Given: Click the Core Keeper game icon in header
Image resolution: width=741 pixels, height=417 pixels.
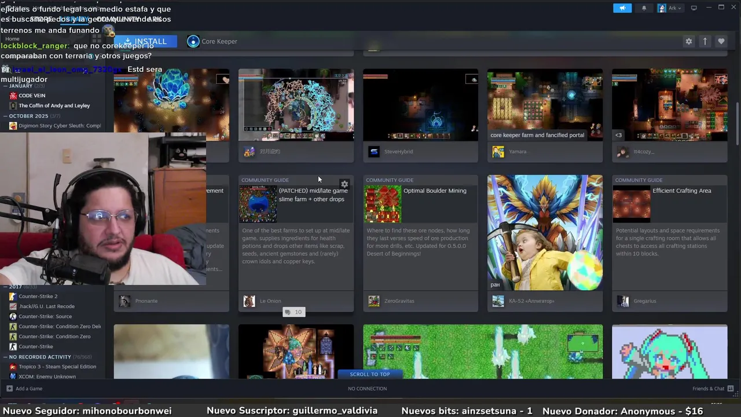Looking at the screenshot, I should 193,41.
